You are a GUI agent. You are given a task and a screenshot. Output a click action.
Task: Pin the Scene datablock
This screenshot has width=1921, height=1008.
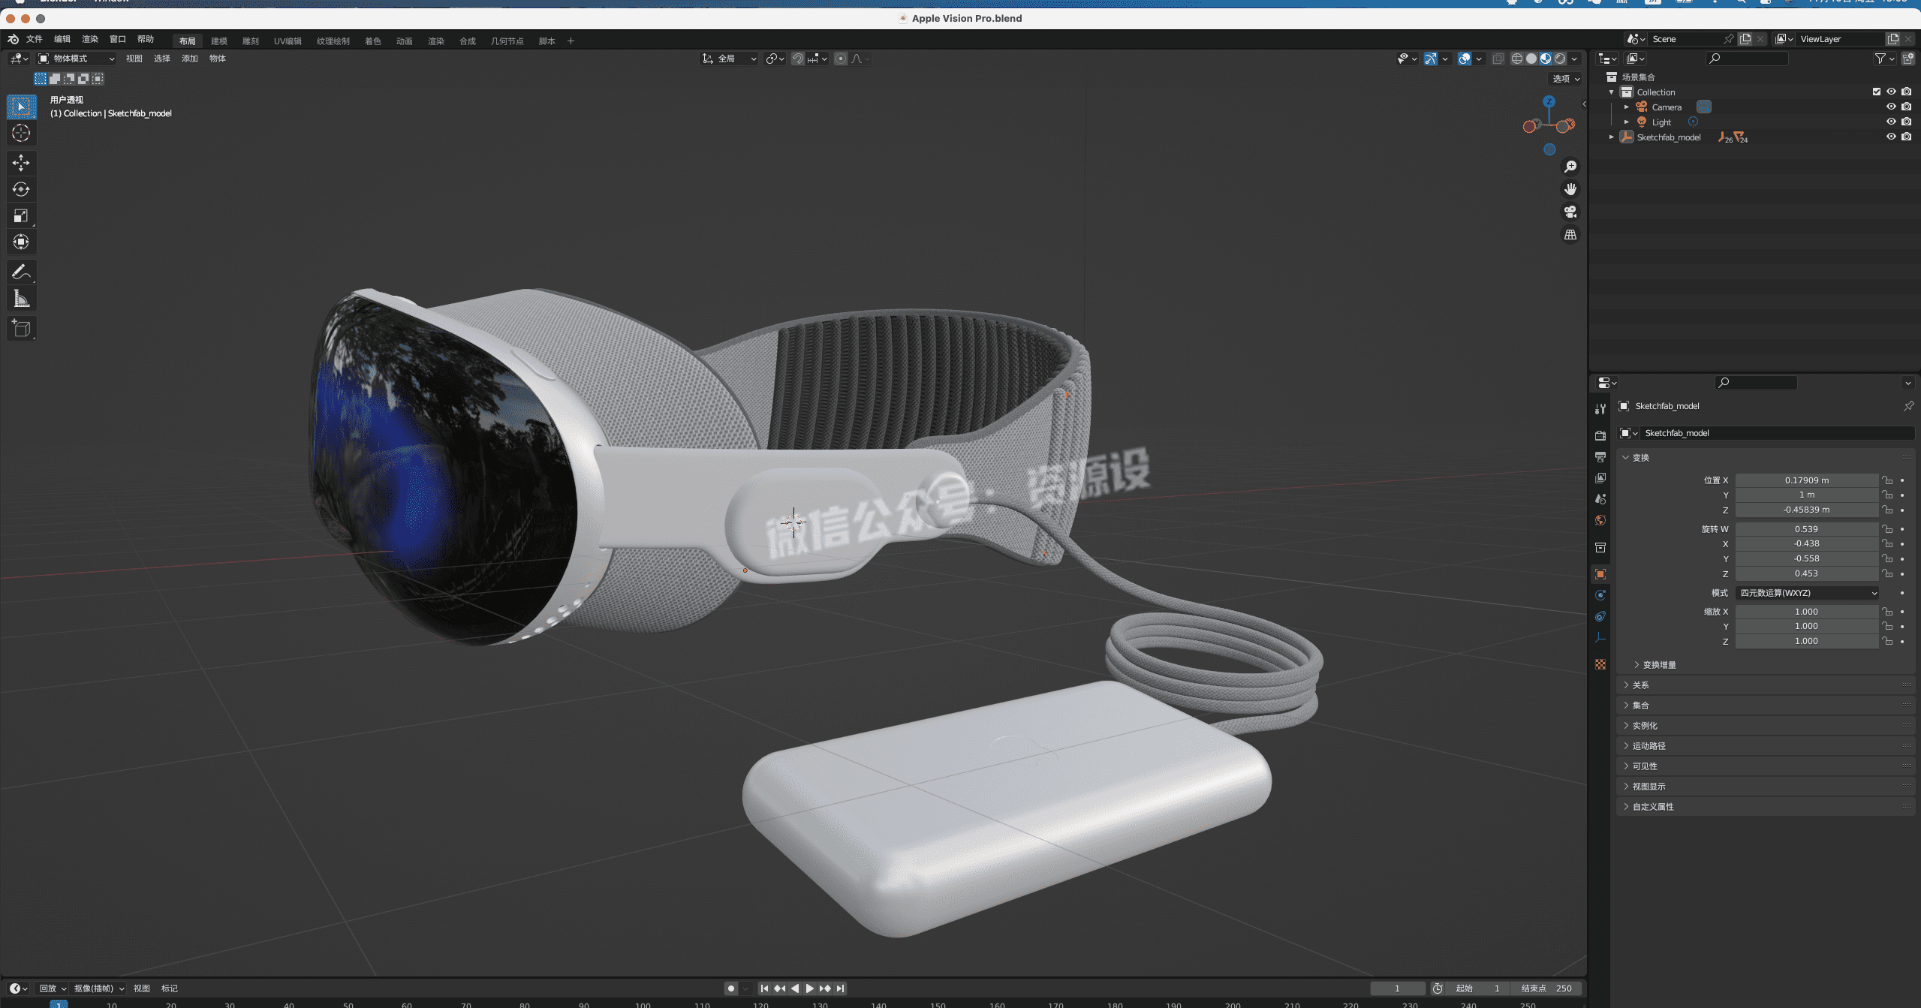point(1729,39)
